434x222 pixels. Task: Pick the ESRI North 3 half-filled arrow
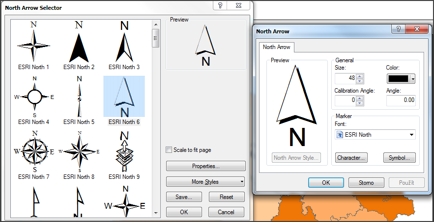point(124,45)
